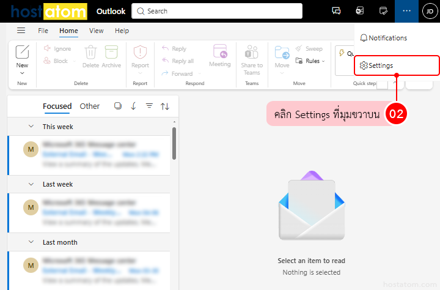Switch to the Other inbox tab
Image resolution: width=440 pixels, height=290 pixels.
[89, 106]
